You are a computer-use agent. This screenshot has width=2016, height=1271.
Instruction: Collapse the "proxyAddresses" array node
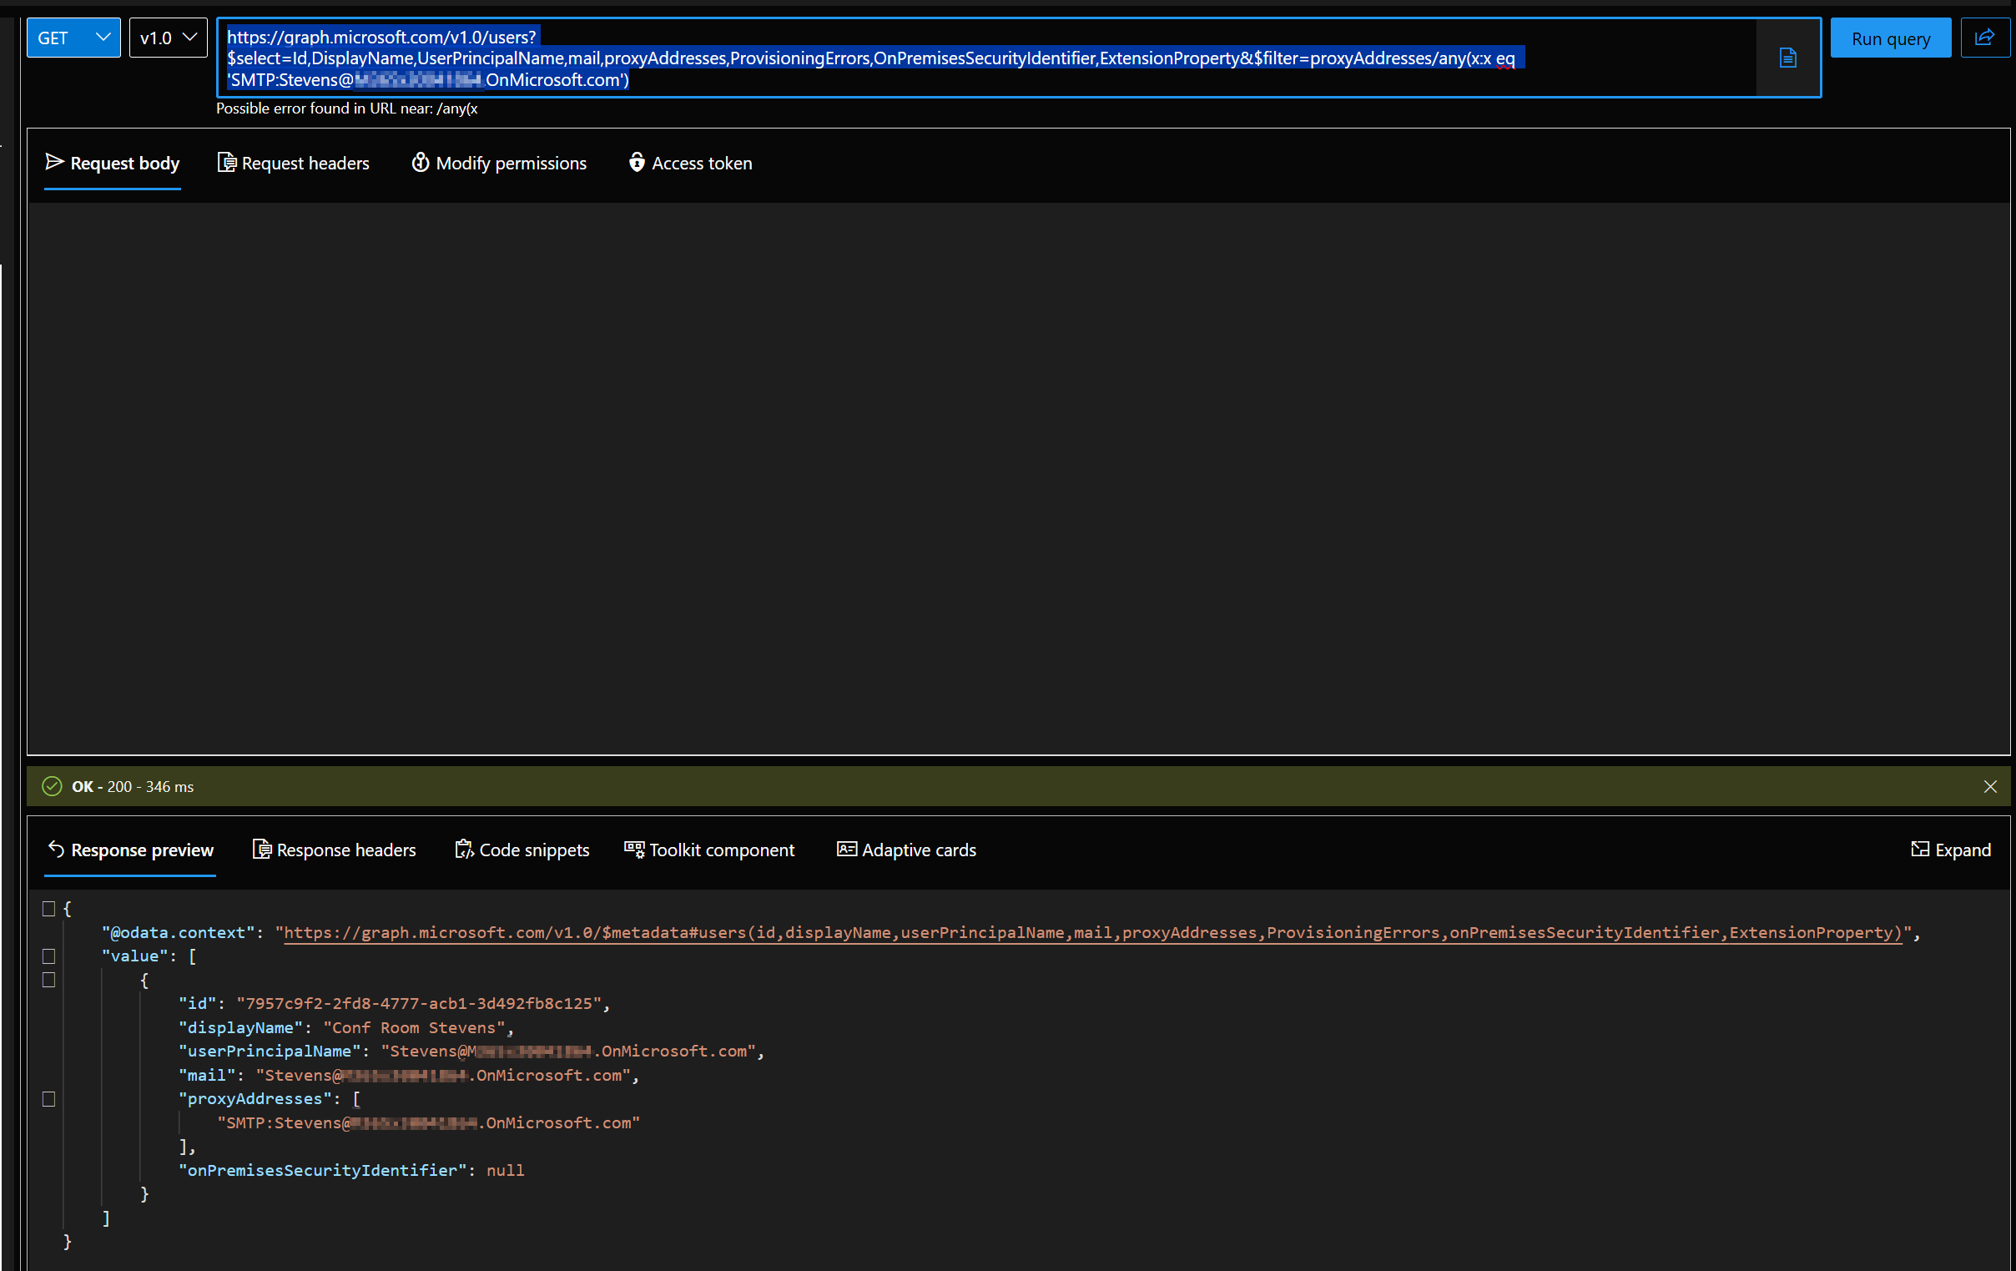[x=48, y=1100]
